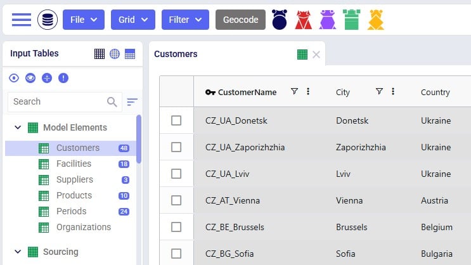This screenshot has height=265, width=471.
Task: Select the CZ_AT_Vienna row checkbox
Action: pos(176,200)
